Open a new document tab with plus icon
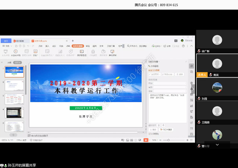Viewport: 238px width, 168px height. click(x=73, y=40)
